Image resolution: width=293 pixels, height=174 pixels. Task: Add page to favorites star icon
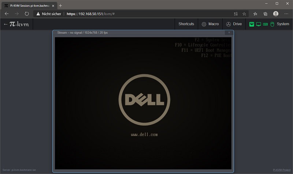[244, 14]
